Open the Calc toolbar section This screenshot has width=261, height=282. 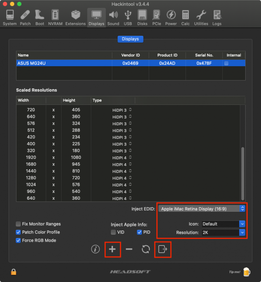(x=186, y=18)
